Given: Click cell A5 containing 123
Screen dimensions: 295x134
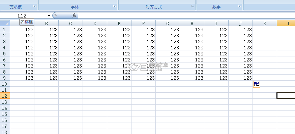Looking at the screenshot, I should pyautogui.click(x=22, y=54).
